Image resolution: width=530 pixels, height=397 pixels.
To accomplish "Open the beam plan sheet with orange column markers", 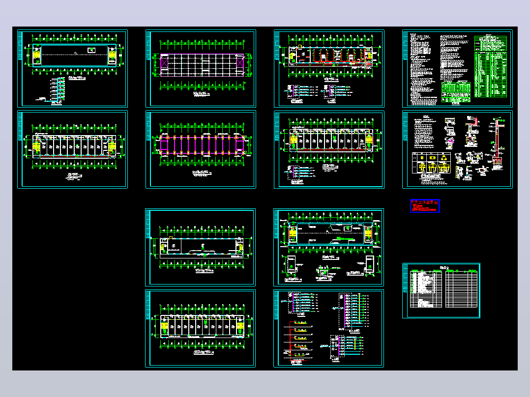I will point(201,149).
